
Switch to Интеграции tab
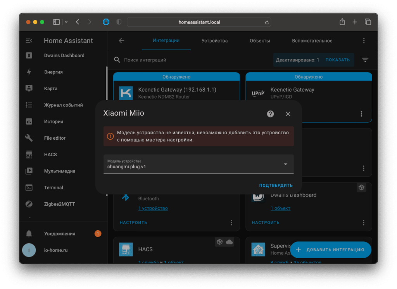166,40
